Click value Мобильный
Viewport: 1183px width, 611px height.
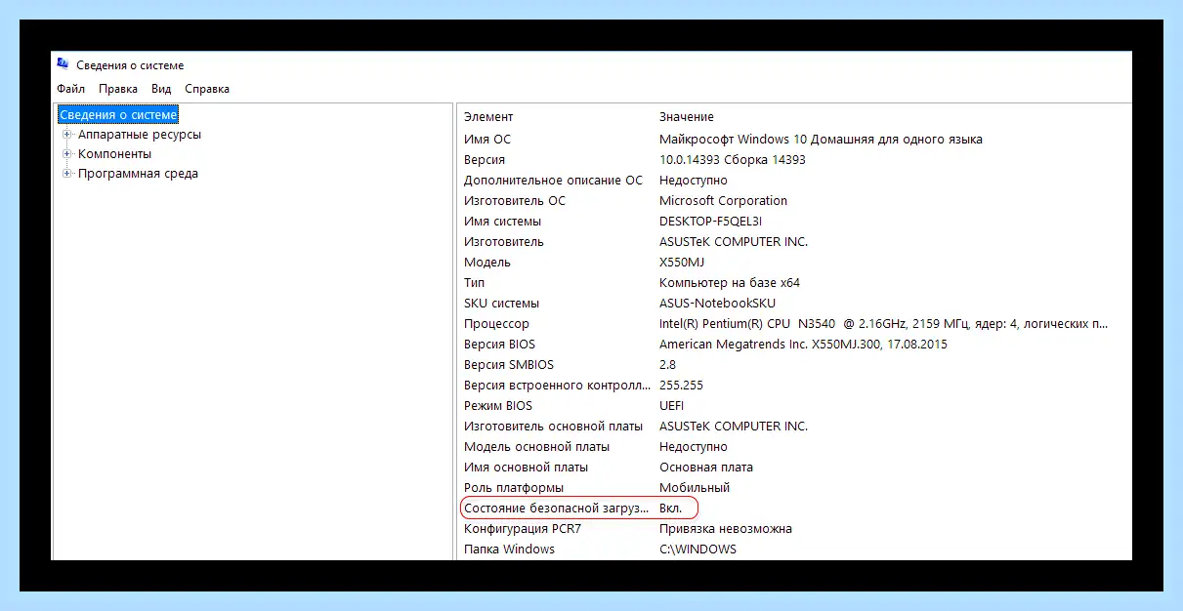[x=695, y=488]
